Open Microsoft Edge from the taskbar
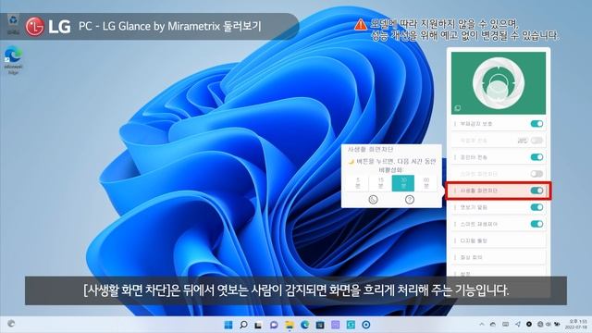 coord(304,325)
